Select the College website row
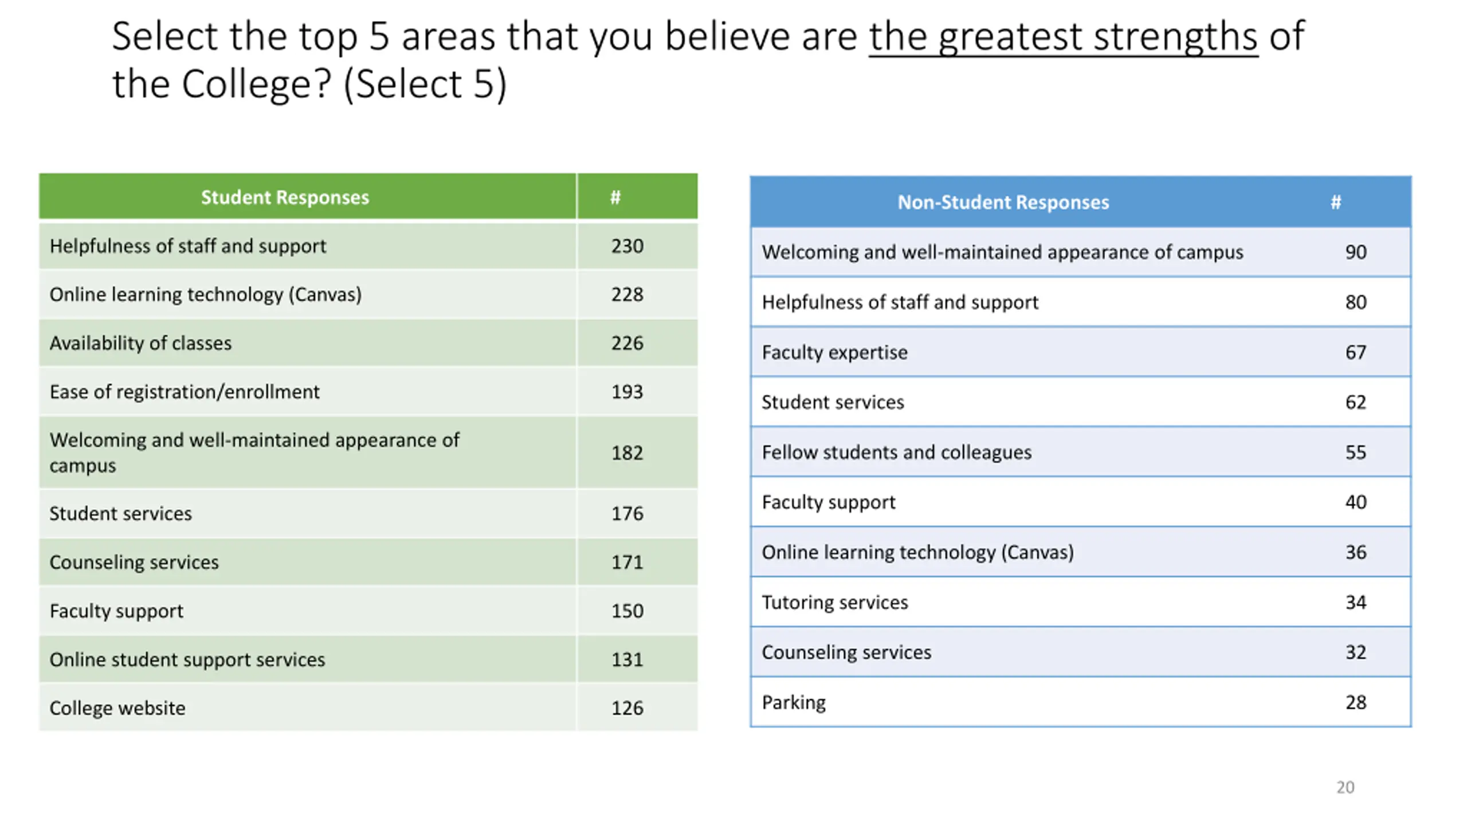This screenshot has height=825, width=1467. pyautogui.click(x=368, y=708)
